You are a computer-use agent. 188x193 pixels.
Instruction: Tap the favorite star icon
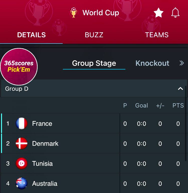[158, 12]
